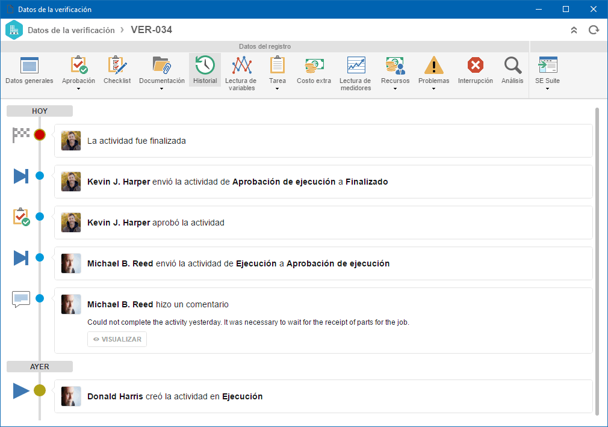Expand the Aprobación dropdown arrow

click(x=78, y=89)
